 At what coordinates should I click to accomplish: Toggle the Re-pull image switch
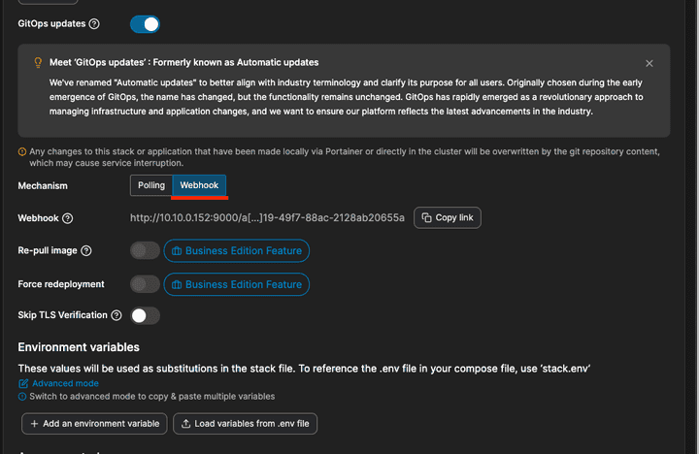tap(145, 251)
